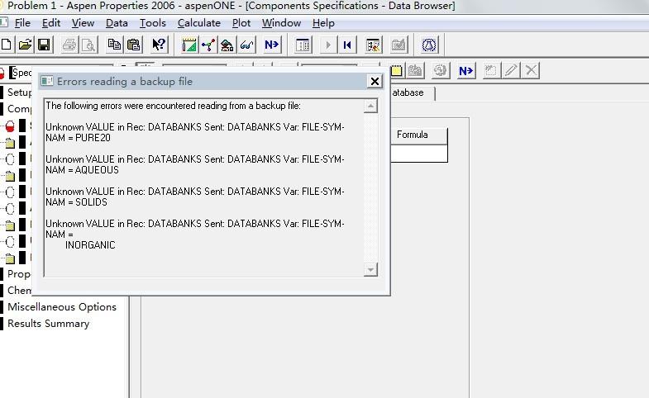649x398 pixels.
Task: Click the Reinitialize rewind icon
Action: point(347,45)
